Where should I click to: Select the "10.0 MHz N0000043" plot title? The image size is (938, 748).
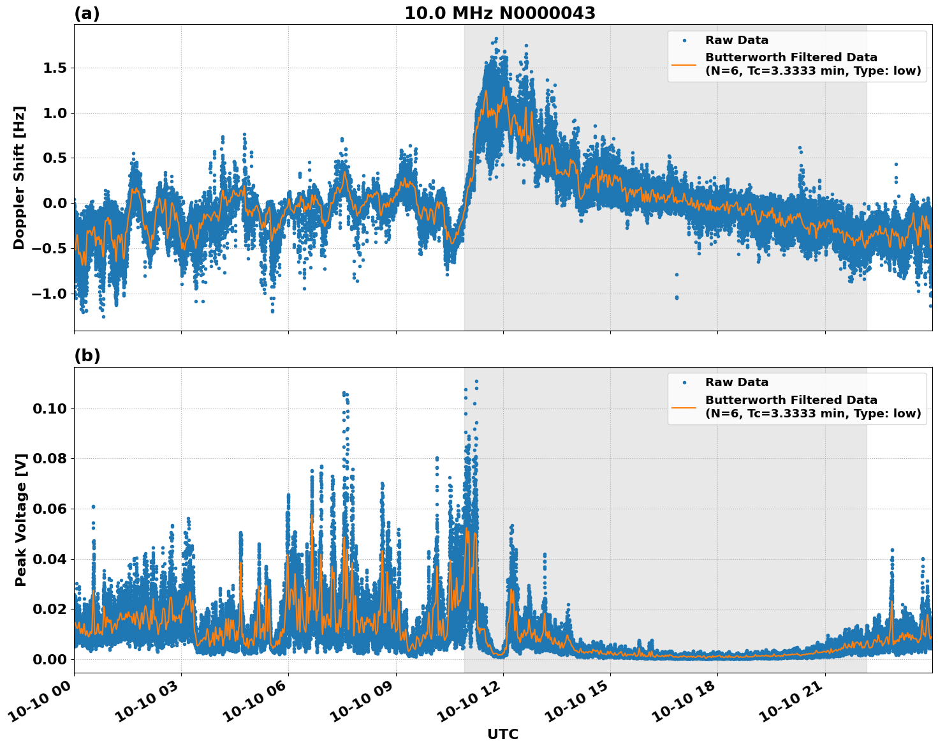[x=499, y=13]
